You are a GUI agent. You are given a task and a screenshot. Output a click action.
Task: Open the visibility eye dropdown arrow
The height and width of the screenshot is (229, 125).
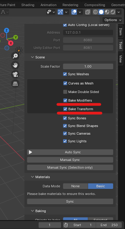click(x=54, y=12)
